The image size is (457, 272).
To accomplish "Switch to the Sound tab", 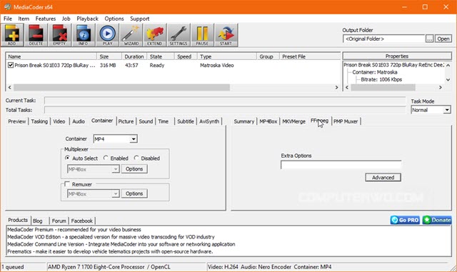I will [146, 121].
